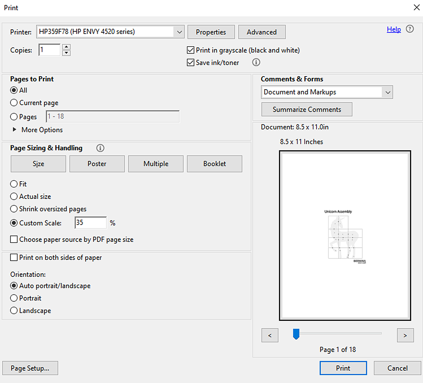
Task: Increase copies with the up arrow
Action: click(66, 47)
